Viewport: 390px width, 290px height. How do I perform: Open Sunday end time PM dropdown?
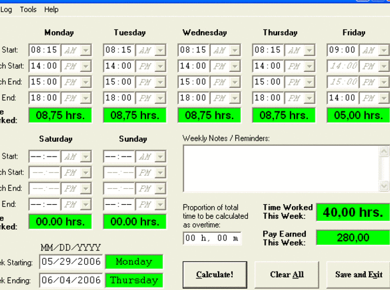pos(160,205)
